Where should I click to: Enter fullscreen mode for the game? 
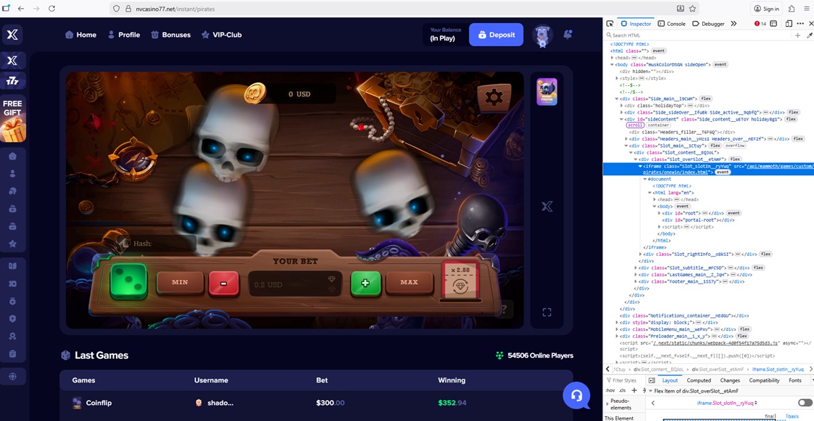point(547,312)
